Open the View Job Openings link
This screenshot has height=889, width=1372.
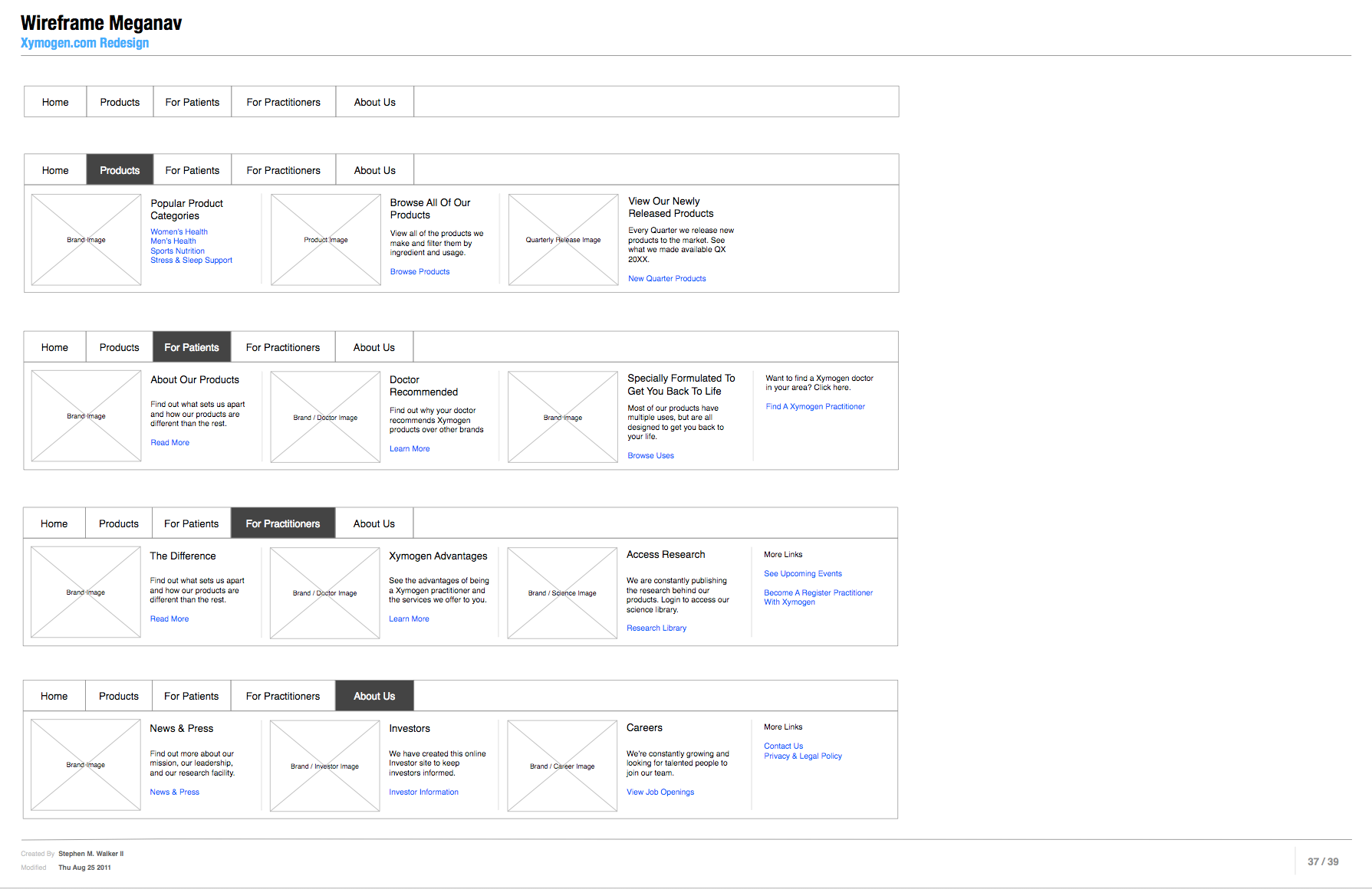tap(660, 792)
